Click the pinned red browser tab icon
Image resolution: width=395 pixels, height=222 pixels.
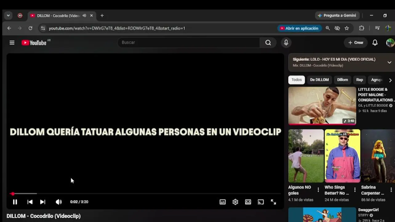[x=20, y=15]
